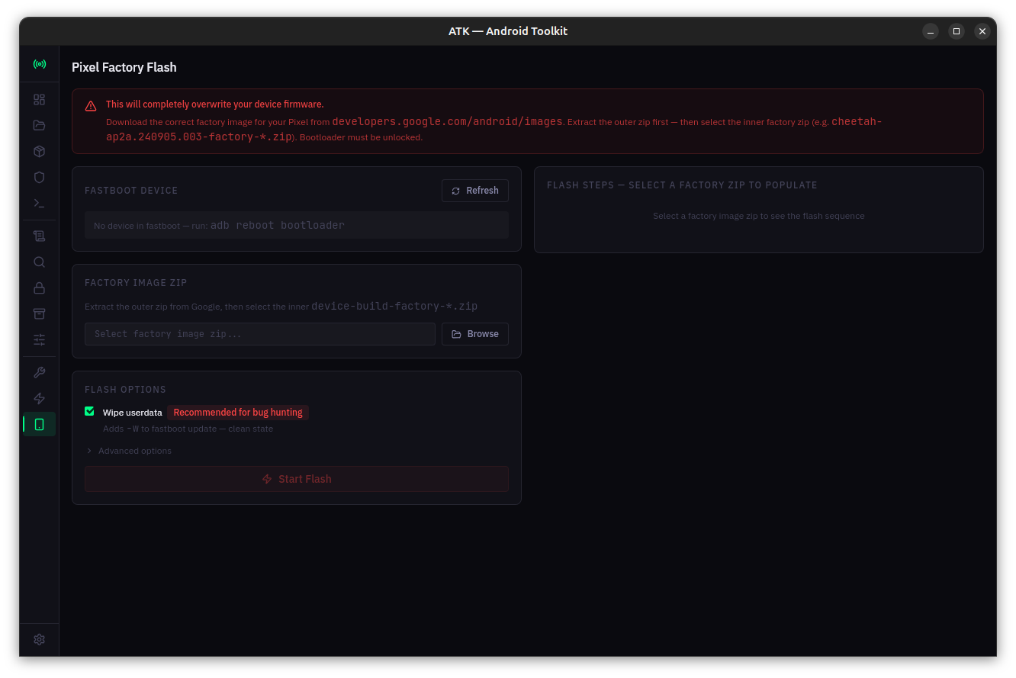This screenshot has width=1016, height=678.
Task: Click the factory image zip path field
Action: tap(260, 334)
